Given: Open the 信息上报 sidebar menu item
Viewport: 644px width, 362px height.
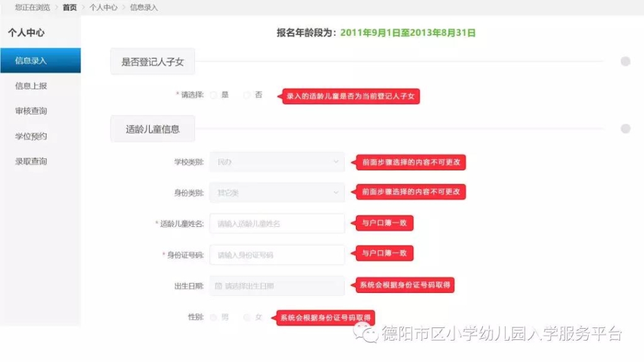Looking at the screenshot, I should [x=31, y=86].
